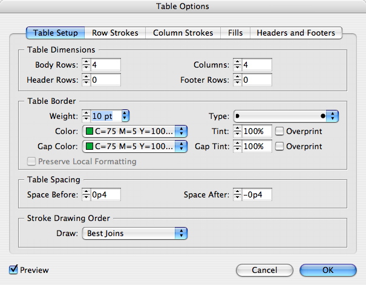Screen dimensions: 366x285
Task: Confirm with the OK button
Action: pos(328,270)
